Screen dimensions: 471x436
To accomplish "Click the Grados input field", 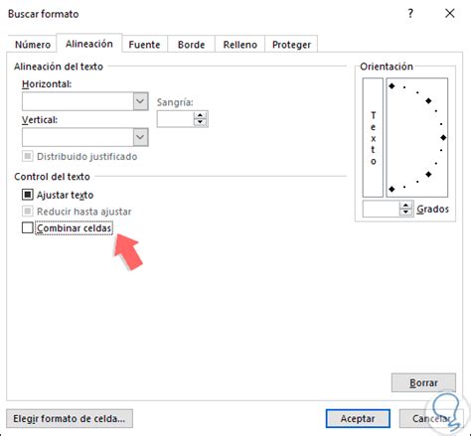I will tap(382, 209).
